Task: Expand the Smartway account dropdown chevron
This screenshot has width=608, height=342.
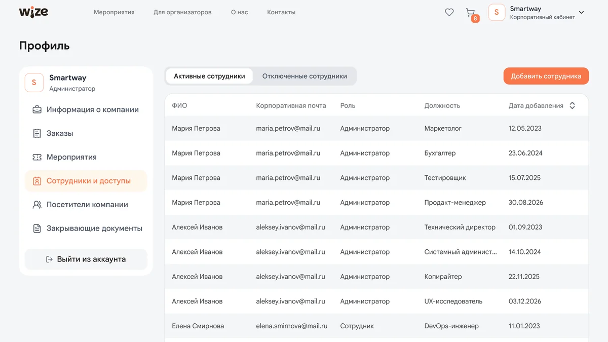Action: pyautogui.click(x=581, y=13)
